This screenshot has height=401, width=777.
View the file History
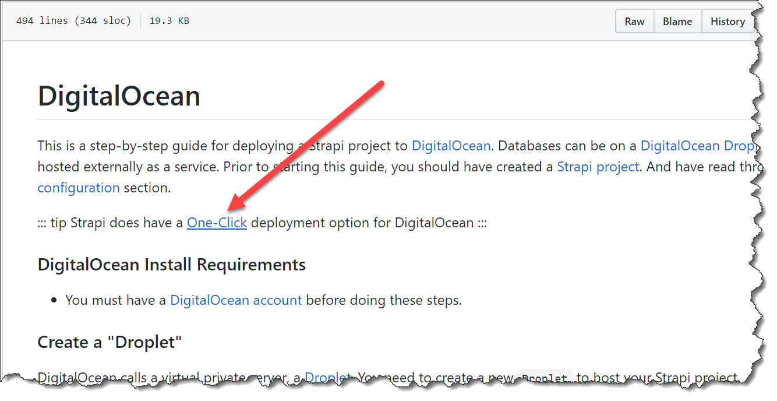727,21
